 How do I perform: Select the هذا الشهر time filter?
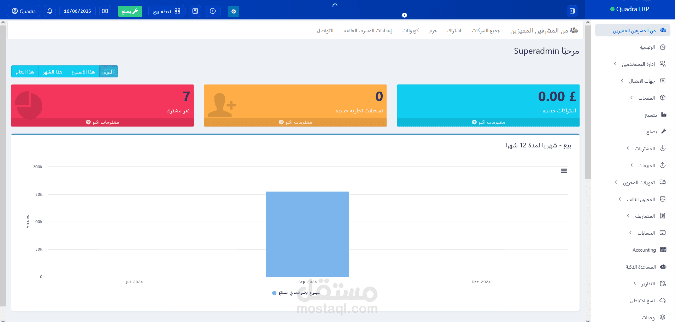[x=53, y=71]
